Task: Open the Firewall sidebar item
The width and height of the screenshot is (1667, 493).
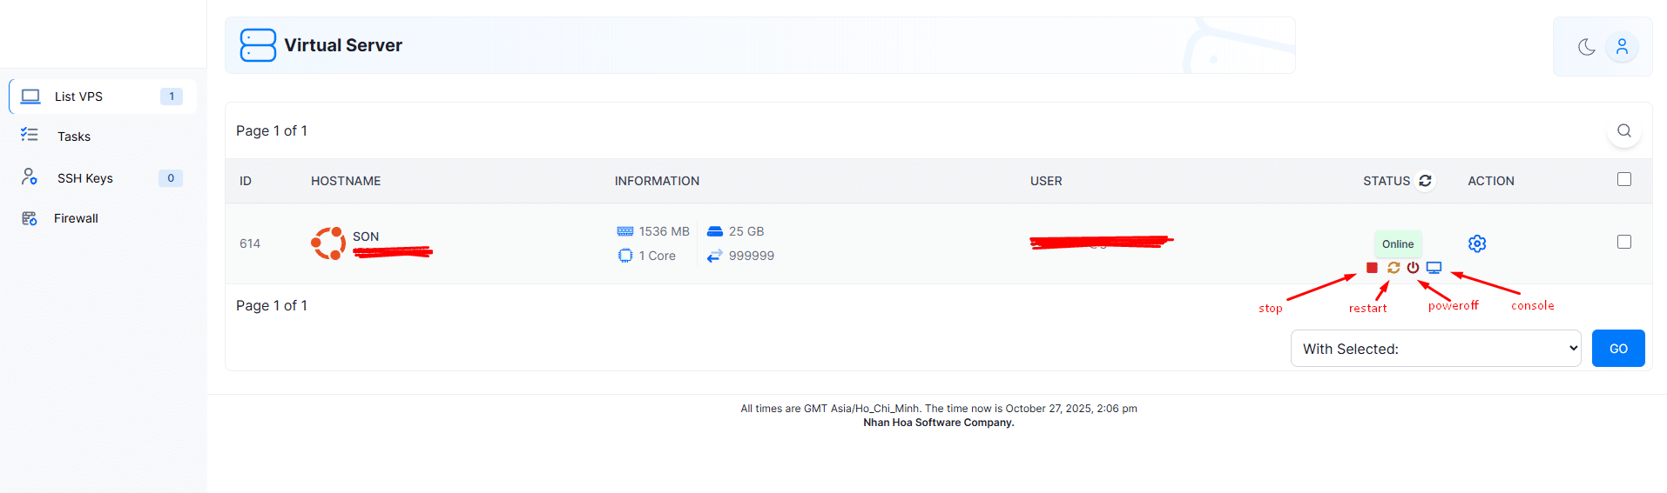Action: click(x=76, y=218)
